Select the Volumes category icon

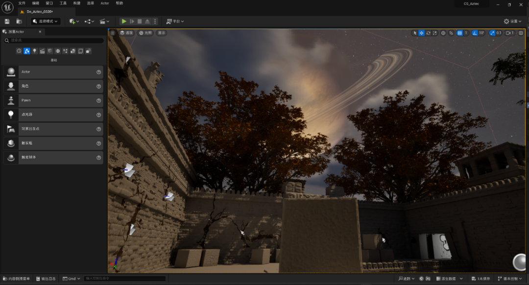[73, 51]
